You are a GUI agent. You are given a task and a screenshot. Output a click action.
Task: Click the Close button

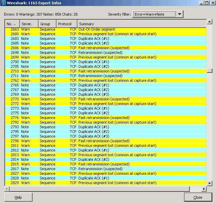pyautogui.click(x=198, y=197)
